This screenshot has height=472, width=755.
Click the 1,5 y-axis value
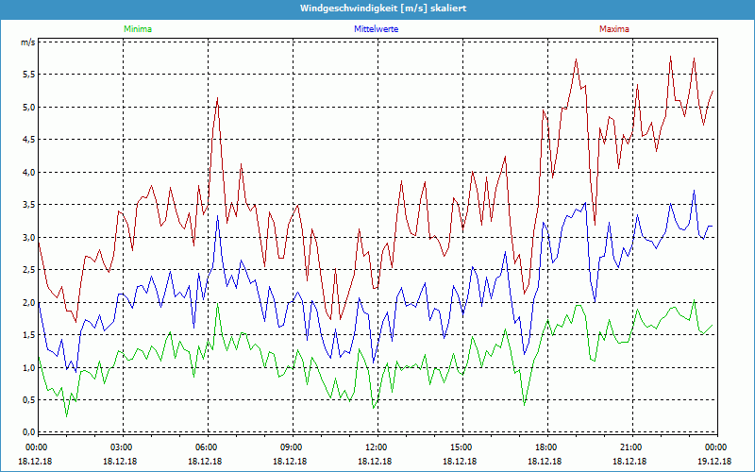28,335
